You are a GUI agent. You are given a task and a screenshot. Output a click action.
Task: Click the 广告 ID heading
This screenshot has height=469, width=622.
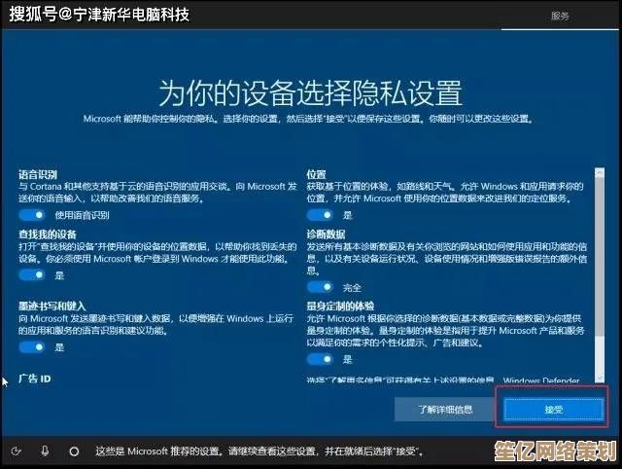point(35,379)
